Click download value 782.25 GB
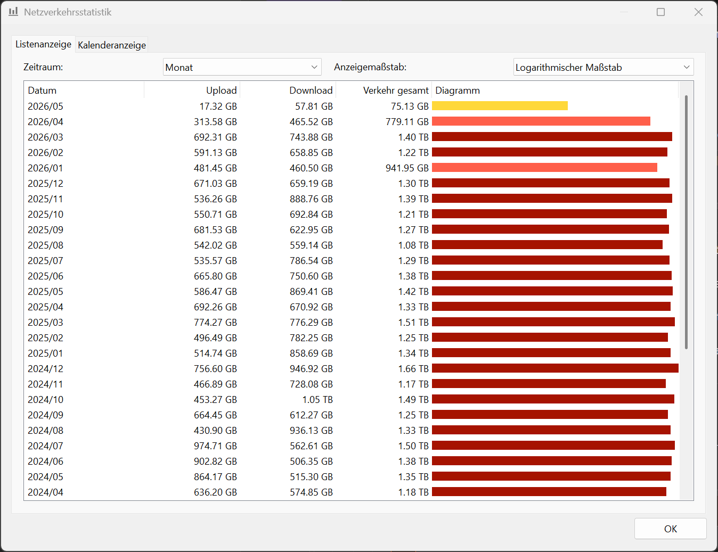The width and height of the screenshot is (718, 552). 311,338
